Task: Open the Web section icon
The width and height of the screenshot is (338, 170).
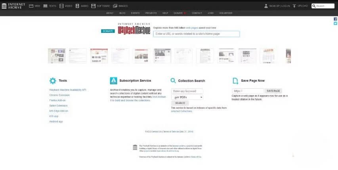Action: coord(31,6)
